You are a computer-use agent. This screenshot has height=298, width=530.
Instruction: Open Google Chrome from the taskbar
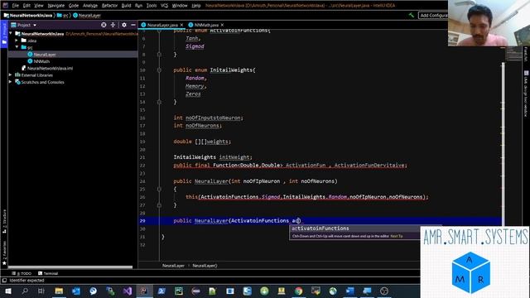pyautogui.click(x=298, y=291)
